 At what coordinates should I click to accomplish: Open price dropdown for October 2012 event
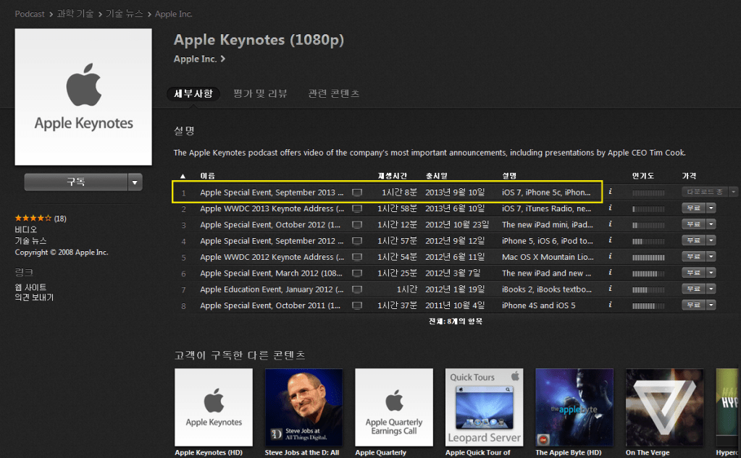[711, 224]
